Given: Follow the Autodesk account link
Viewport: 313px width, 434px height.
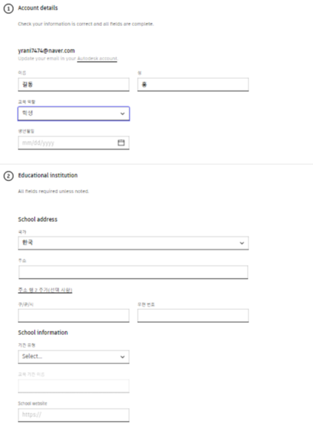Looking at the screenshot, I should [x=97, y=58].
